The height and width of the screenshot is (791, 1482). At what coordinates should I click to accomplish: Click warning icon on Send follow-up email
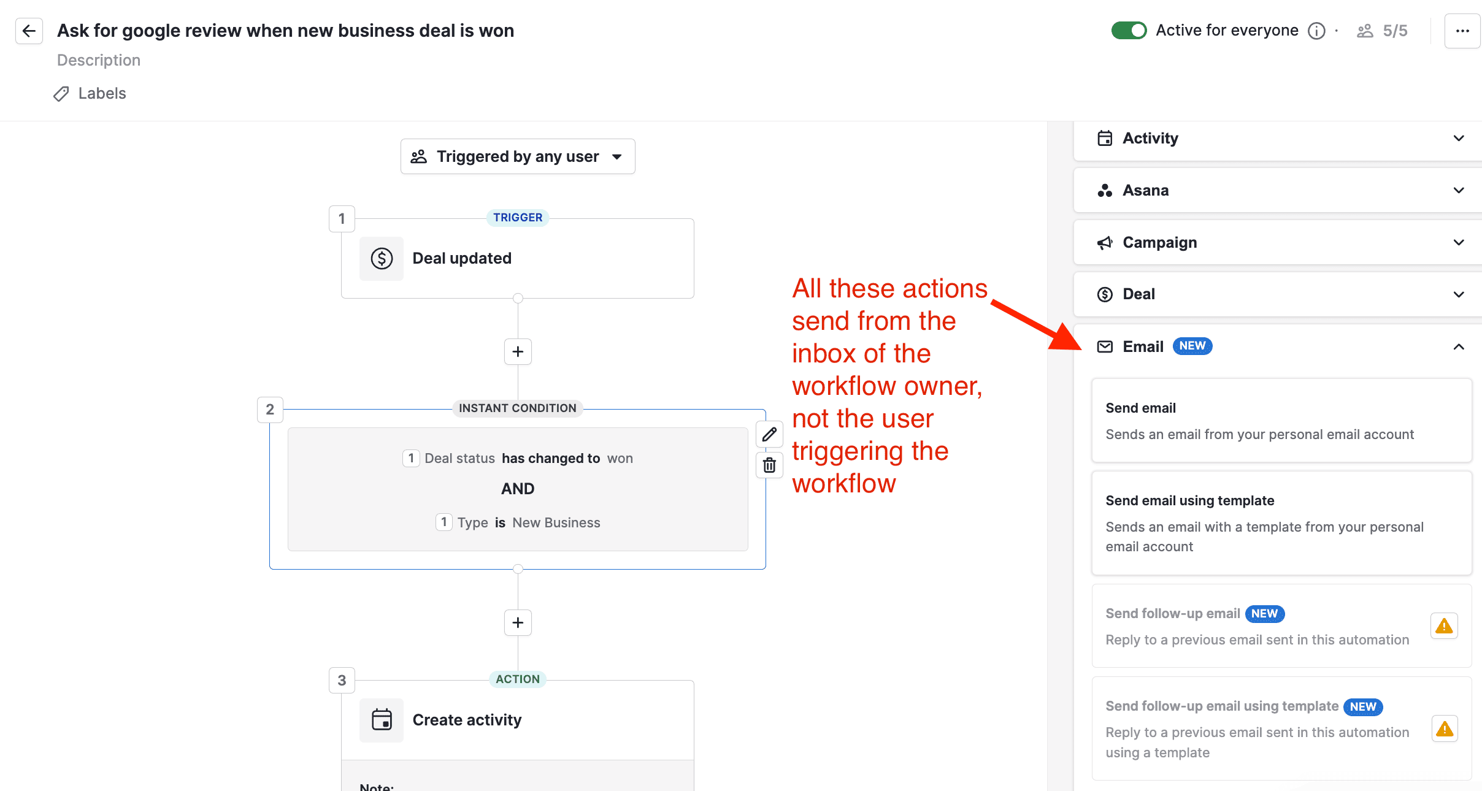pyautogui.click(x=1444, y=626)
